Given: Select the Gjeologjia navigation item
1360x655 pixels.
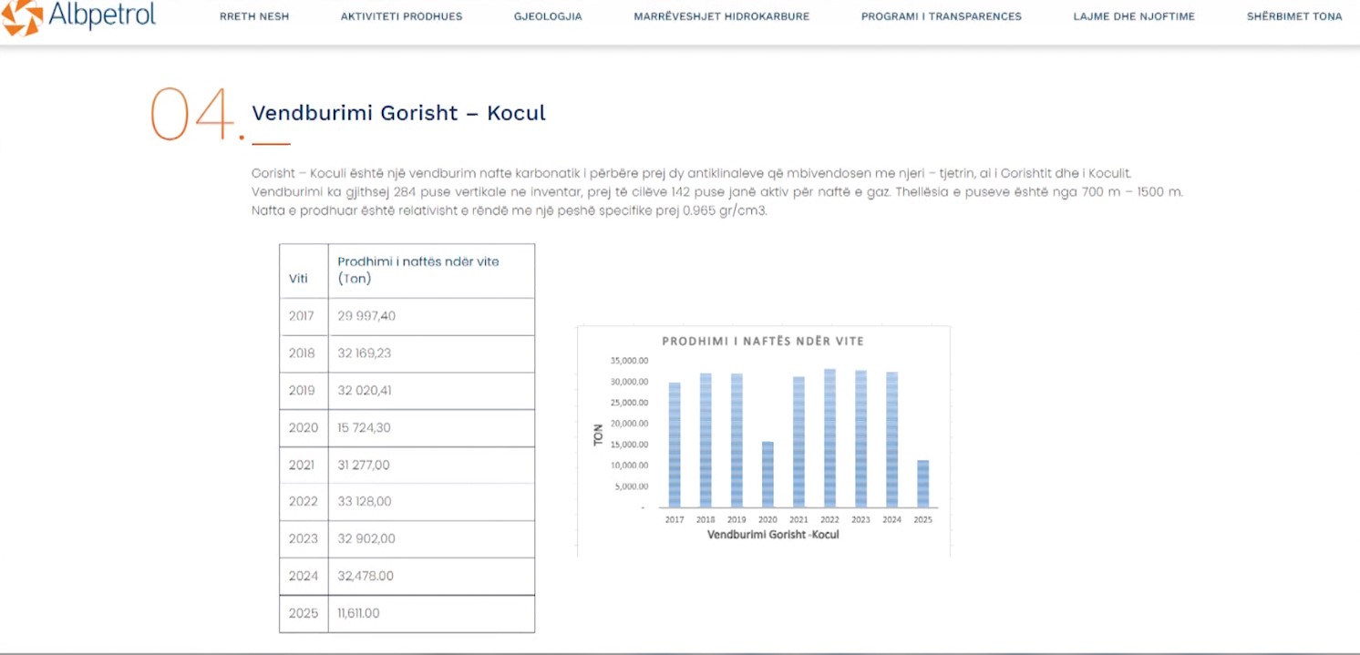Looking at the screenshot, I should [548, 16].
